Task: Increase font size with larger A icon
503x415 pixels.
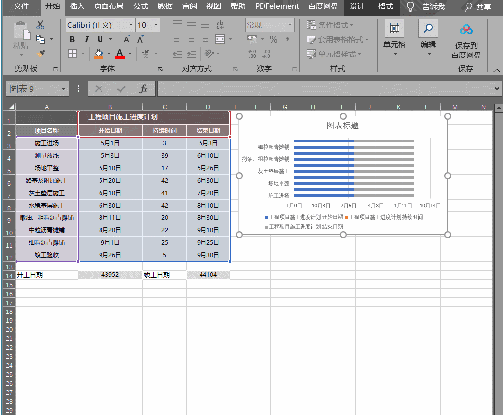Action: pyautogui.click(x=127, y=39)
